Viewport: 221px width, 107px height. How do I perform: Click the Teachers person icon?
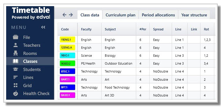pos(16,45)
